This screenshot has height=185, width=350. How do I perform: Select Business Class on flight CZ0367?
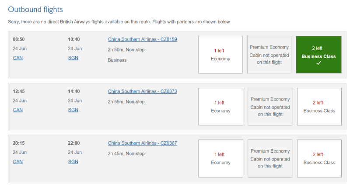[319, 158]
